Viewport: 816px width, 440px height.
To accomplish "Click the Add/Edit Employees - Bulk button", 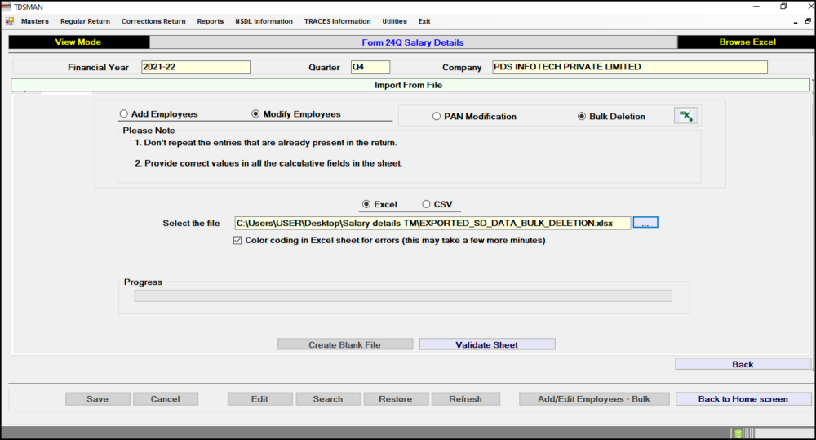I will tap(594, 399).
